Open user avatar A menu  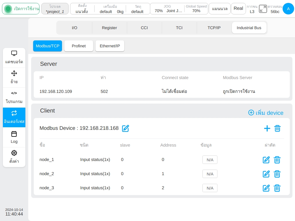coord(288,9)
